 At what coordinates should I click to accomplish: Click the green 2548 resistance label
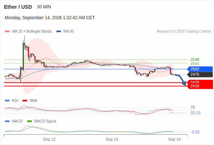[x=195, y=59]
